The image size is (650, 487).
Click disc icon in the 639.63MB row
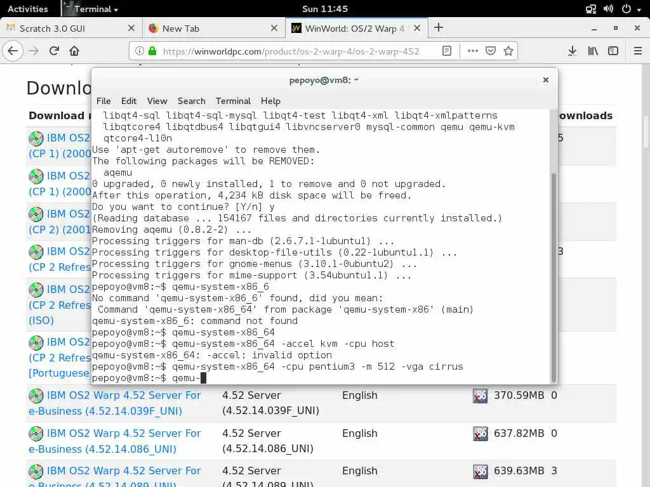pyautogui.click(x=36, y=471)
